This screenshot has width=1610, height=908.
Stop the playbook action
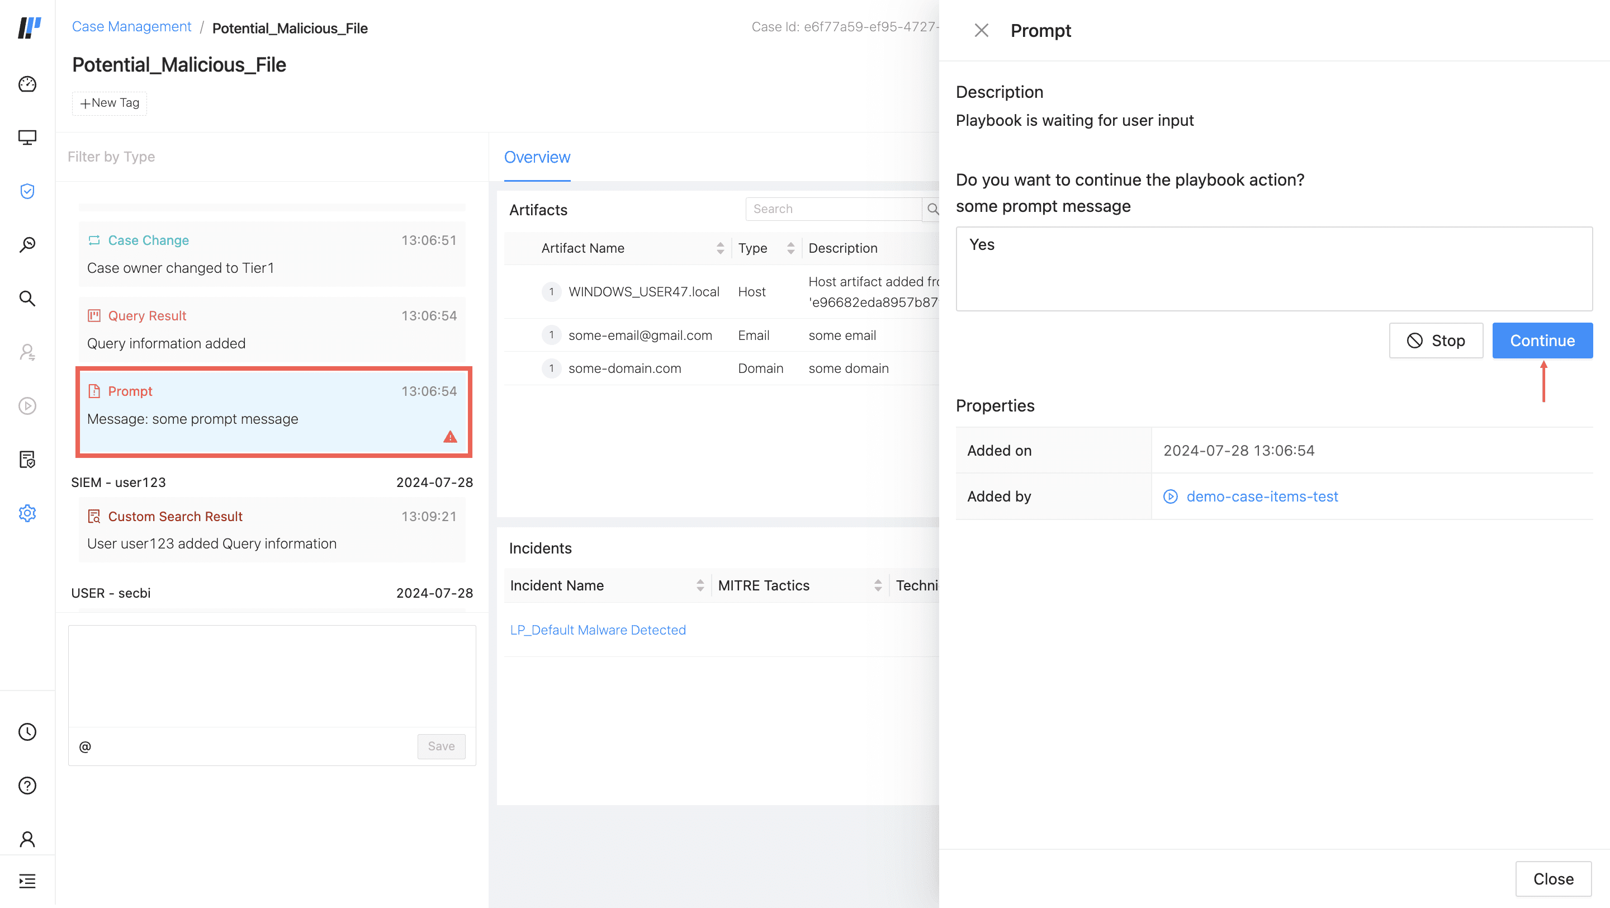[1436, 340]
